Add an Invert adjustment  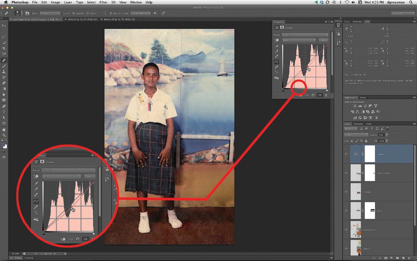click(355, 118)
